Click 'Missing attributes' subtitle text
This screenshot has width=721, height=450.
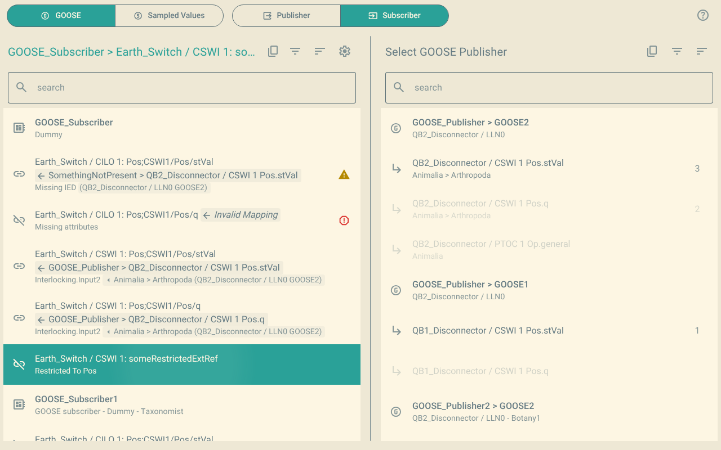[66, 227]
